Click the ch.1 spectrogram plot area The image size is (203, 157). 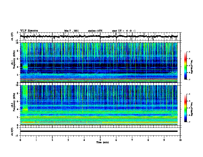click(99, 63)
